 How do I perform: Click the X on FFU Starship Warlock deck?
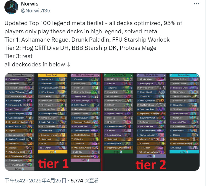coord(99,75)
